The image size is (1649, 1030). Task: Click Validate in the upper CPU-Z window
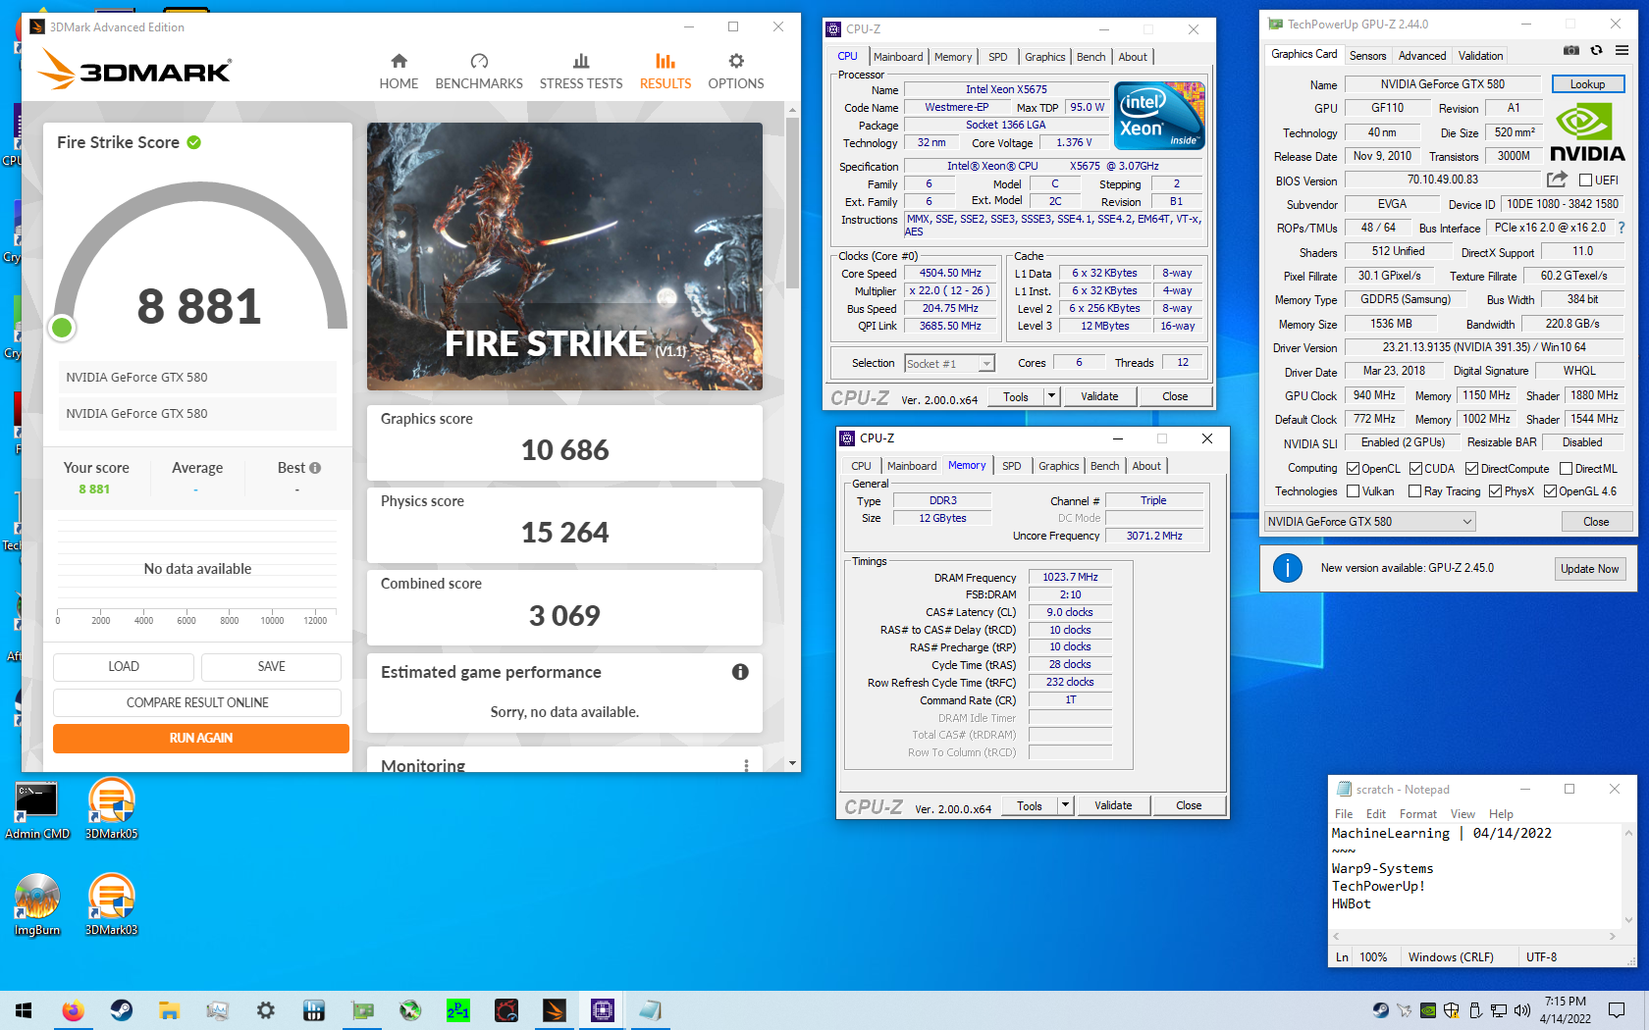[x=1099, y=396]
